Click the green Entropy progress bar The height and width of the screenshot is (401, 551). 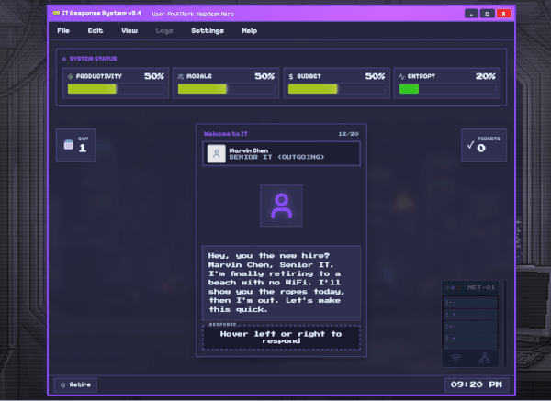click(410, 89)
